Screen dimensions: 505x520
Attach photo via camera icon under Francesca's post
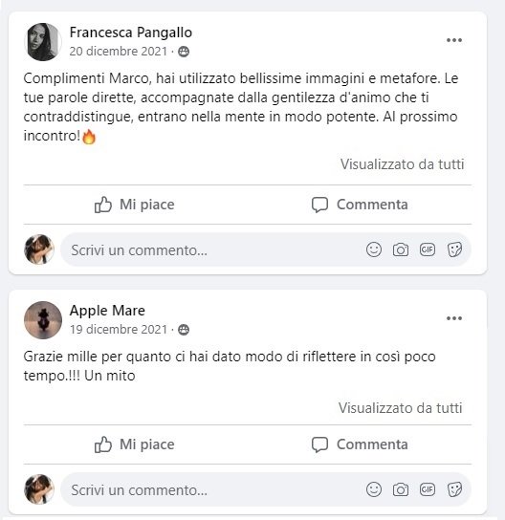coord(401,249)
